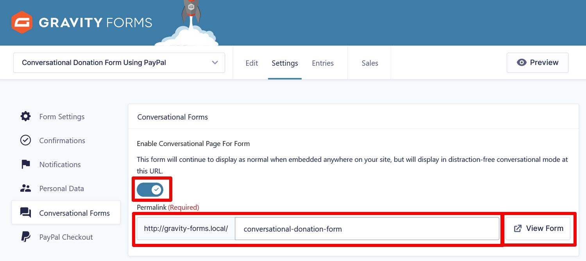Open the form with View Form button

[538, 229]
